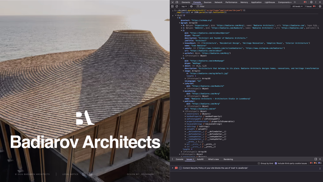Screen dimensions: 323x182
Task: Create a live expression with the eye icon
Action: 191,6
